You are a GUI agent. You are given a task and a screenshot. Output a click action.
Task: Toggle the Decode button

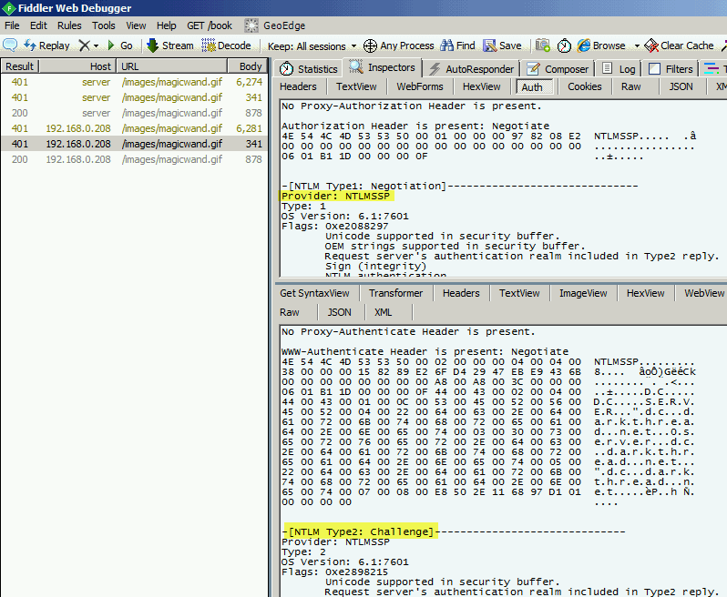[209, 46]
